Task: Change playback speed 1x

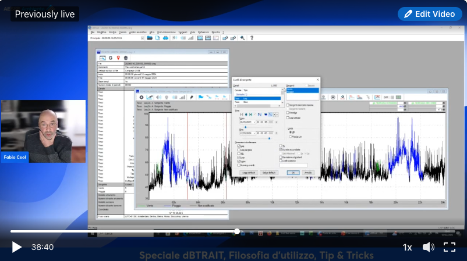Action: (407, 247)
